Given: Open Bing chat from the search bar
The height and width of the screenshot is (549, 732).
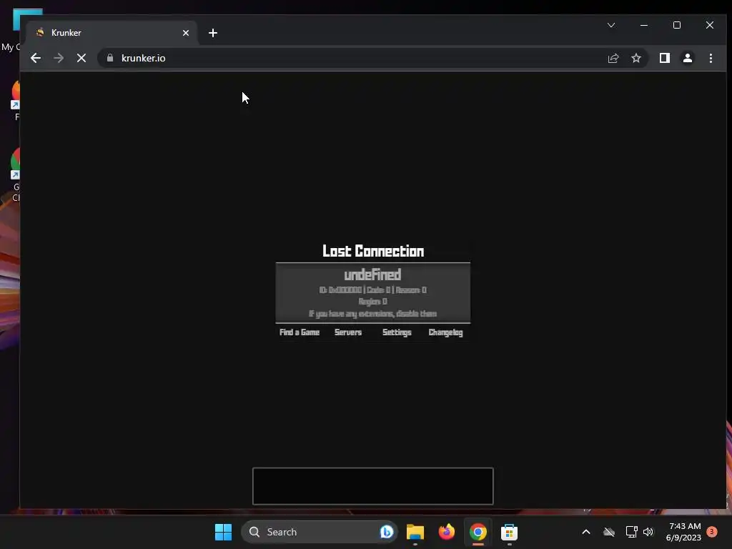Looking at the screenshot, I should [x=387, y=532].
